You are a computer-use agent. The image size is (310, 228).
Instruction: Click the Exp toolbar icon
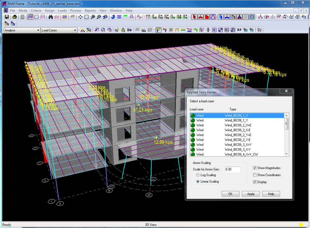tap(129, 30)
